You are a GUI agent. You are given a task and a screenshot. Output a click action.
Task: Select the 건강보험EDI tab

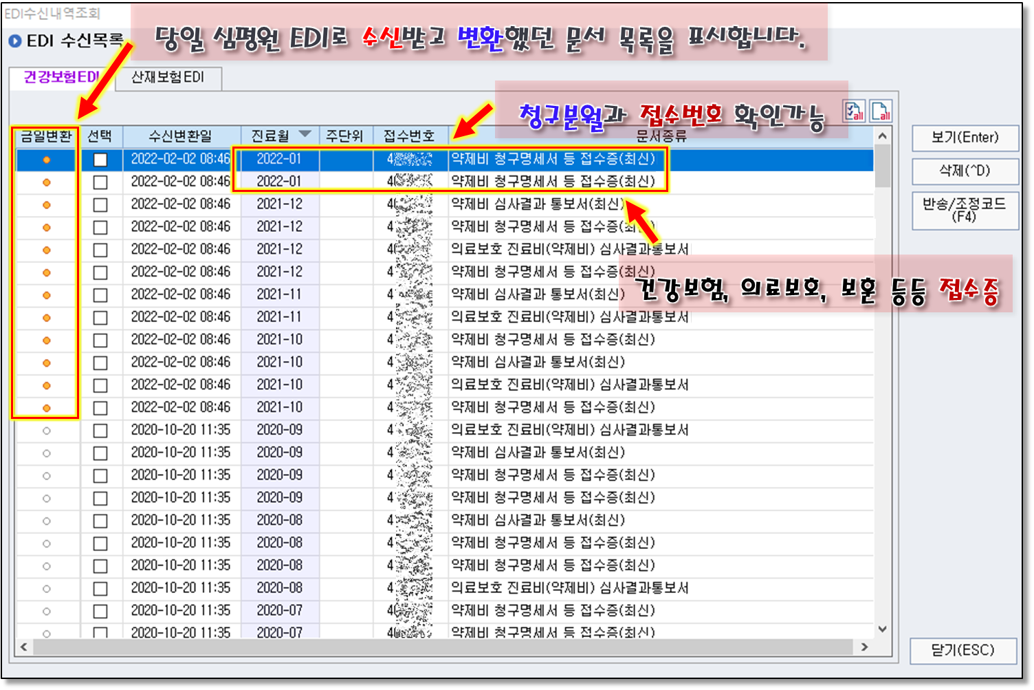coord(61,78)
